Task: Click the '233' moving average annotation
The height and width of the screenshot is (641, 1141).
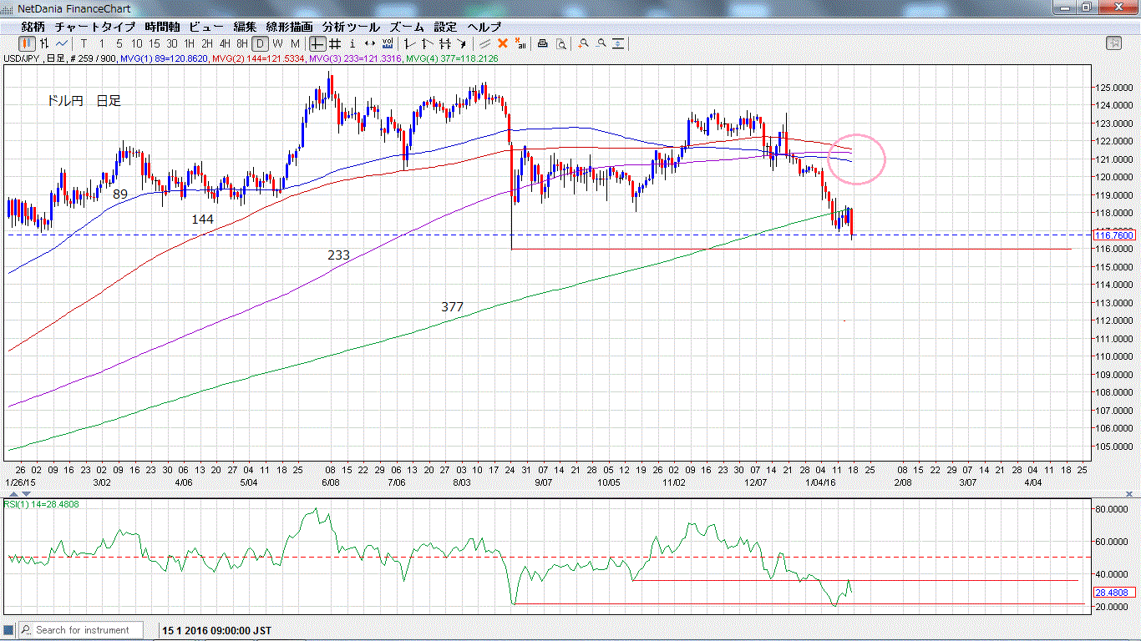Action: click(x=338, y=255)
